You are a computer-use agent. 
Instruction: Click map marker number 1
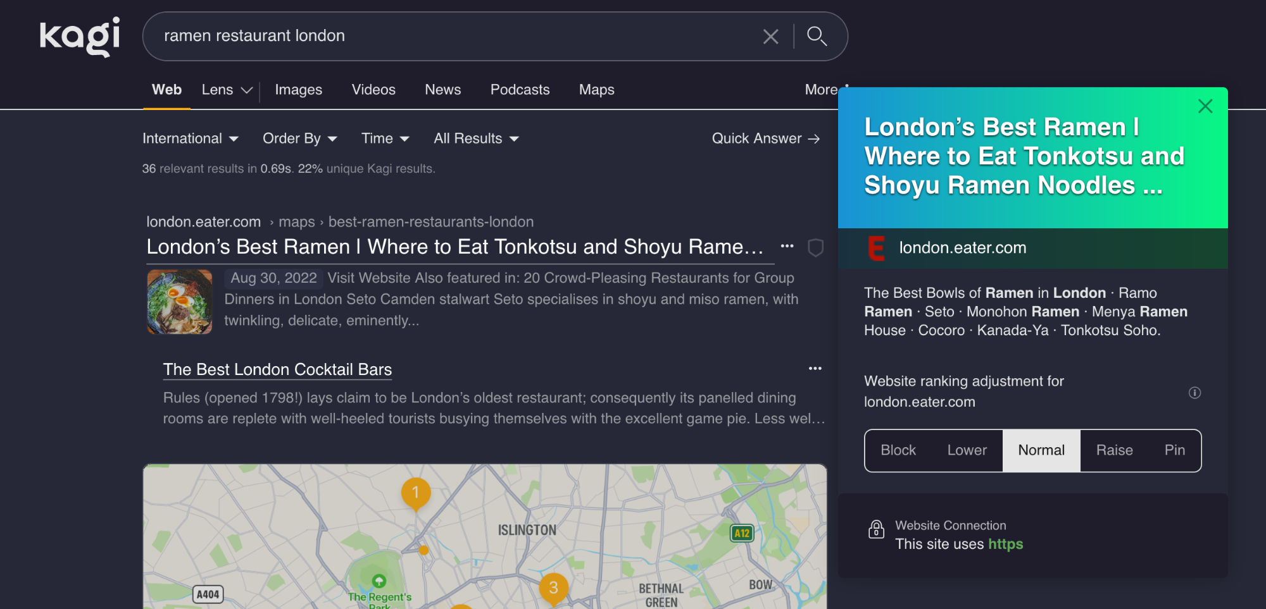[x=416, y=493]
